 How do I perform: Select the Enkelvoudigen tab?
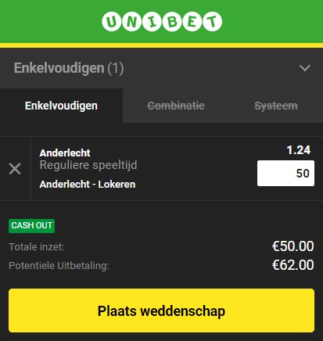61,106
